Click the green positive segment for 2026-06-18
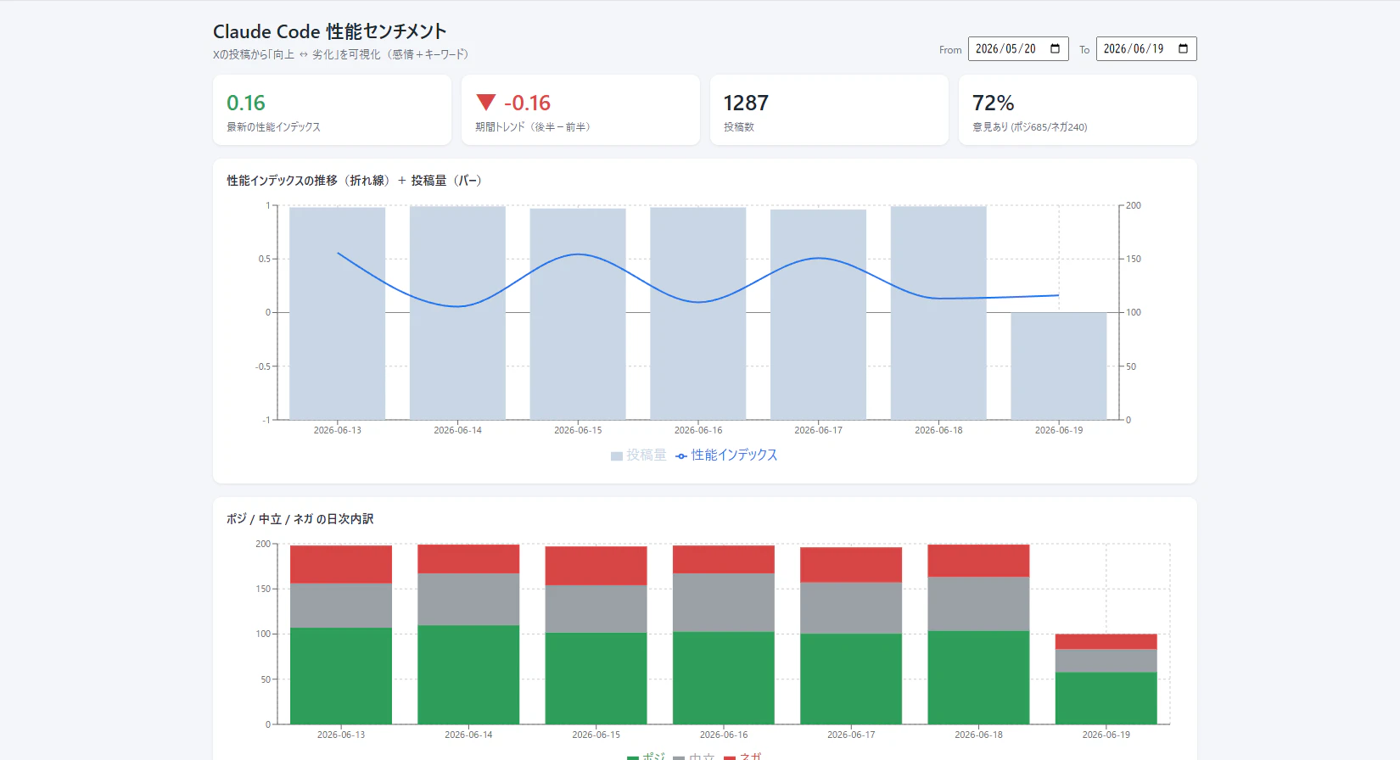 tap(978, 678)
